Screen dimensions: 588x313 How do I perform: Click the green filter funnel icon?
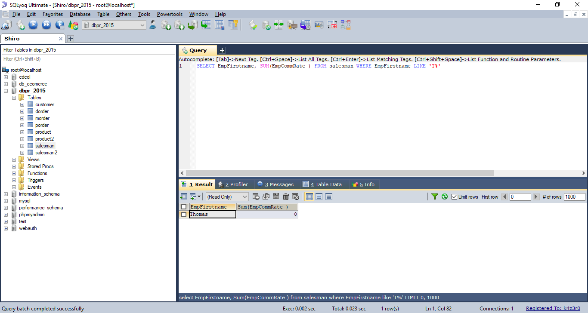435,196
